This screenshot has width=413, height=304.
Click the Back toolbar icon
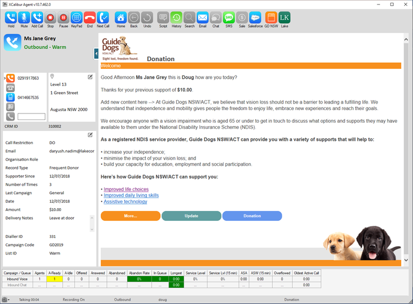pyautogui.click(x=134, y=18)
